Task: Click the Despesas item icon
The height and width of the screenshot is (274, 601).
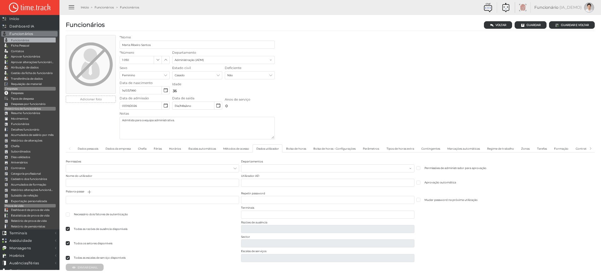Action: coord(6,93)
